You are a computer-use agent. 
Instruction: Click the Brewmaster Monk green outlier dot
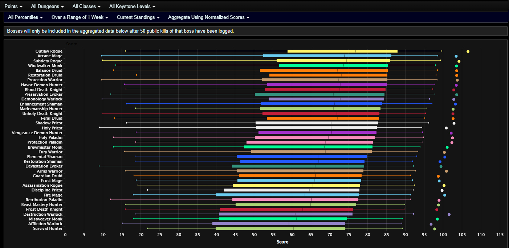[x=447, y=147]
